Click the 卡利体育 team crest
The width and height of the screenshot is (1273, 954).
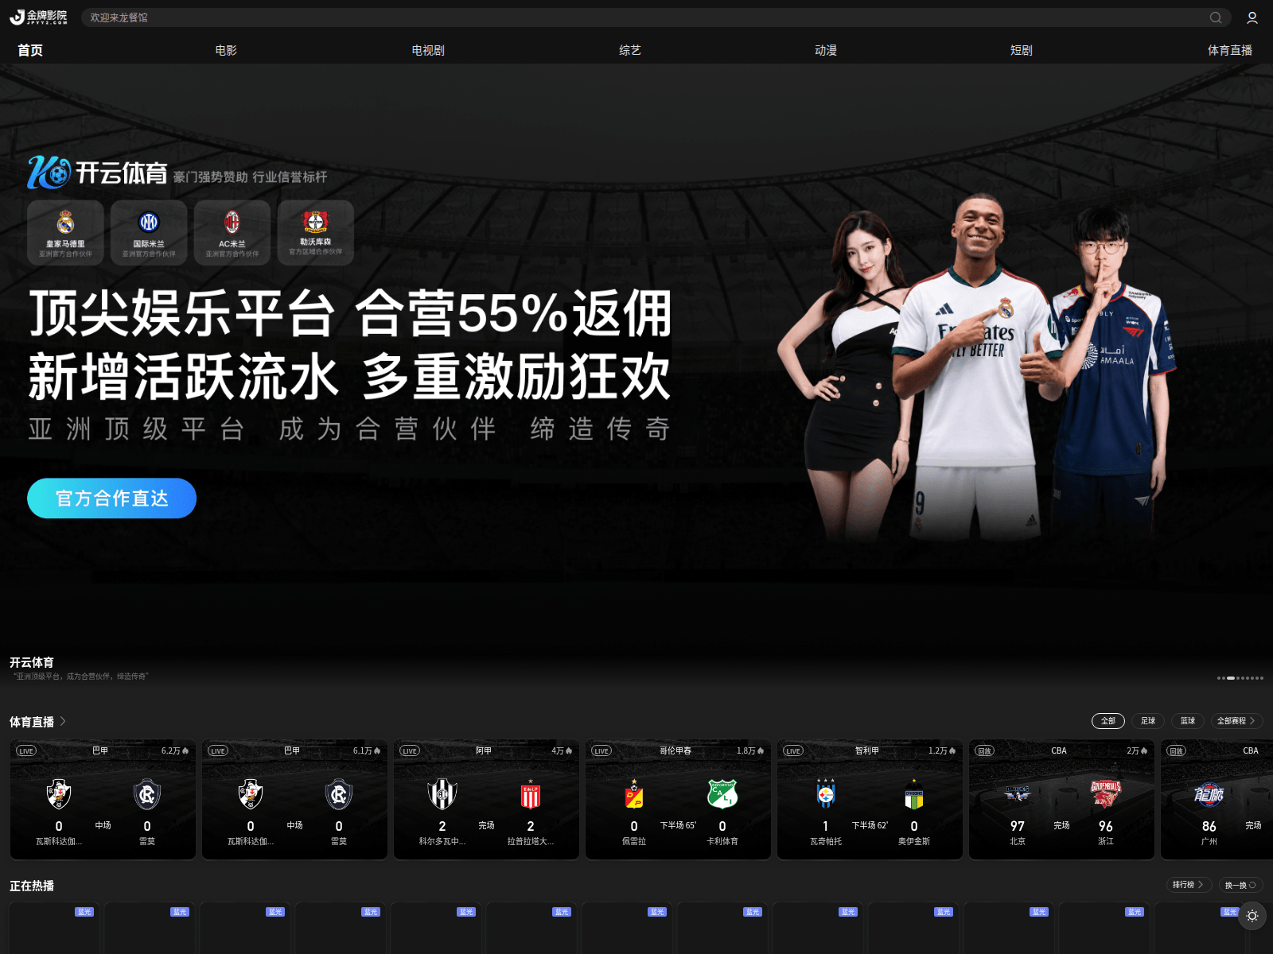click(x=722, y=793)
